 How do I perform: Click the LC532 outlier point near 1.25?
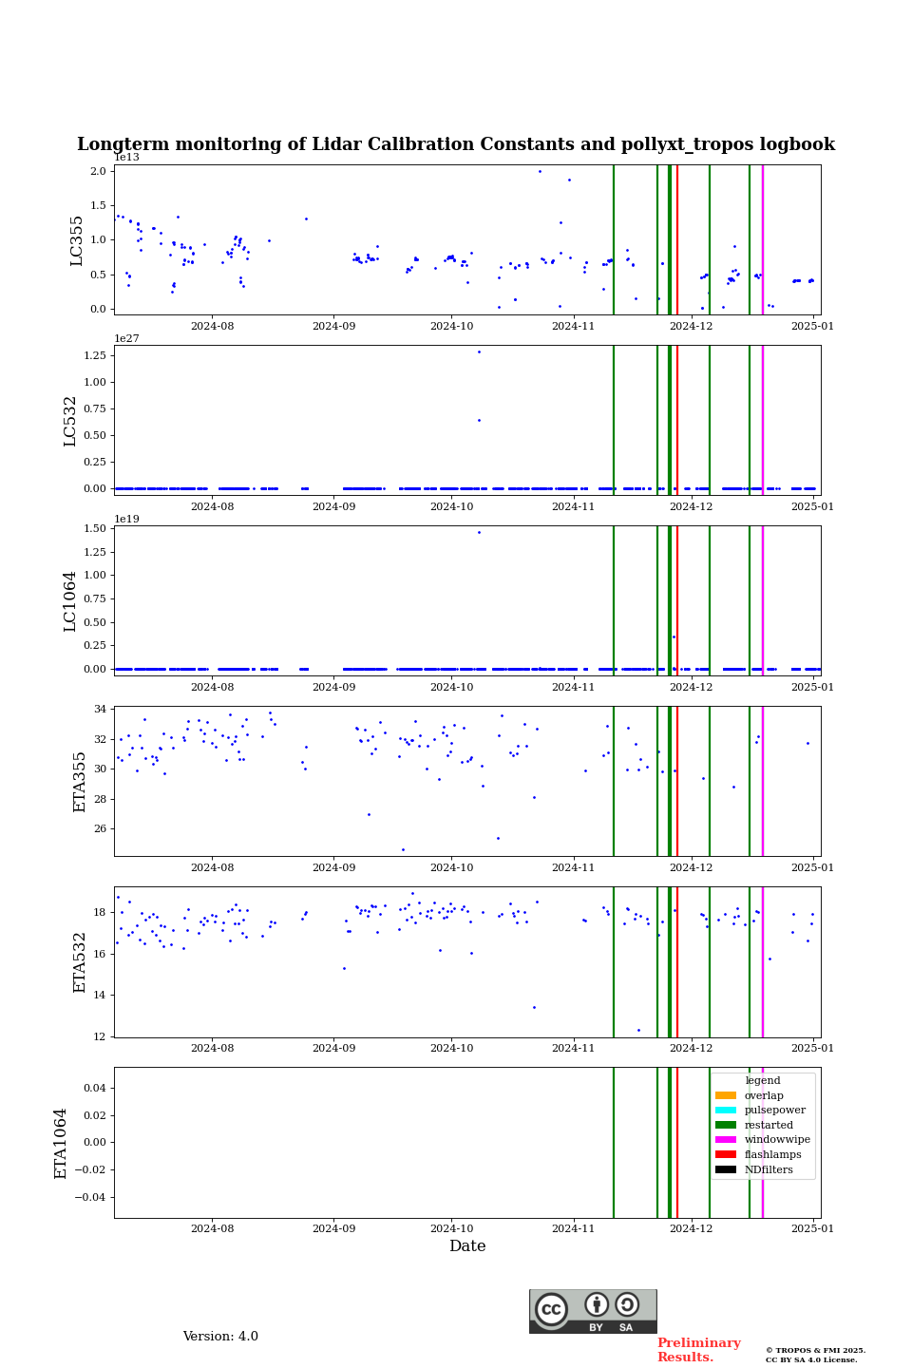(x=479, y=351)
